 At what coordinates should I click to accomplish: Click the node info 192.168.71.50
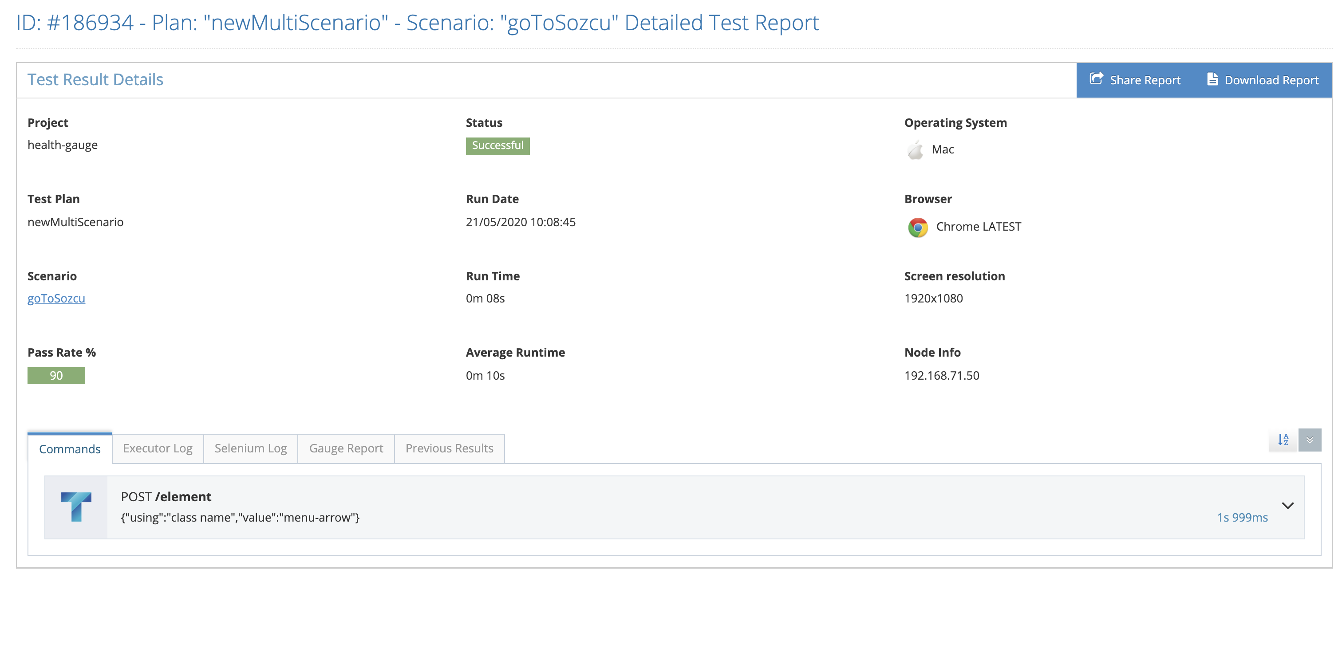click(x=941, y=375)
